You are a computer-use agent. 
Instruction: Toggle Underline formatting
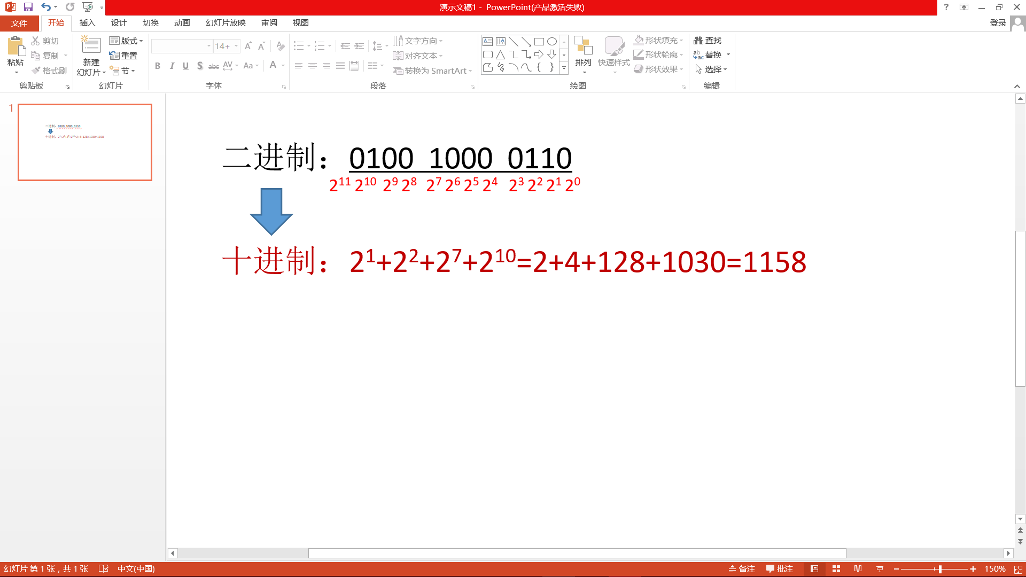coord(185,66)
